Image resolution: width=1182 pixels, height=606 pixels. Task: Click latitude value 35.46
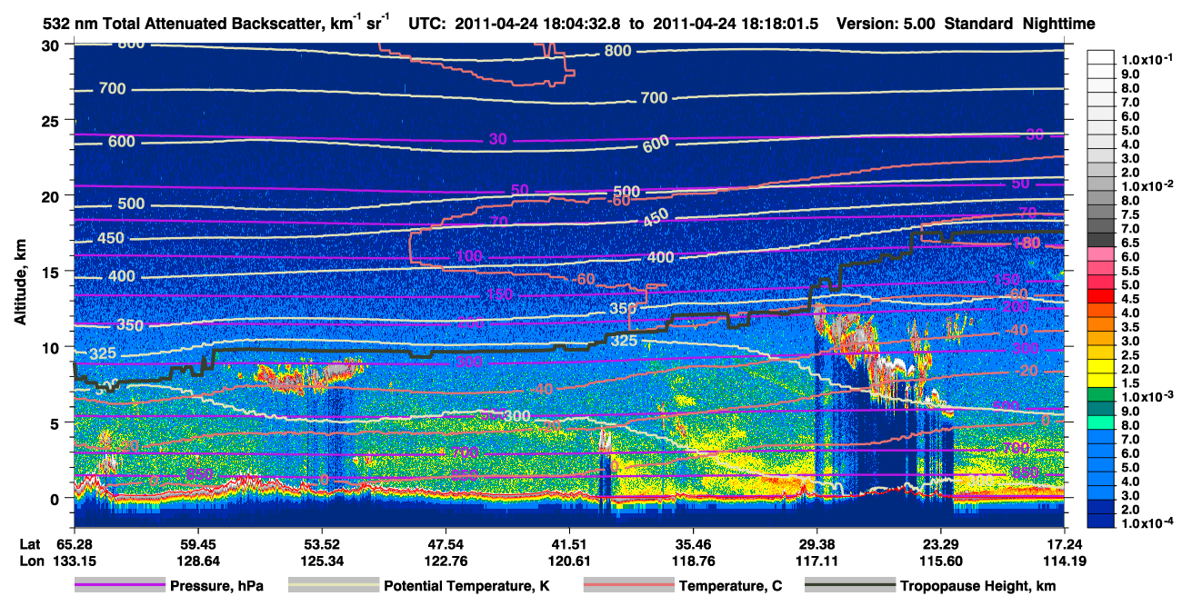693,544
